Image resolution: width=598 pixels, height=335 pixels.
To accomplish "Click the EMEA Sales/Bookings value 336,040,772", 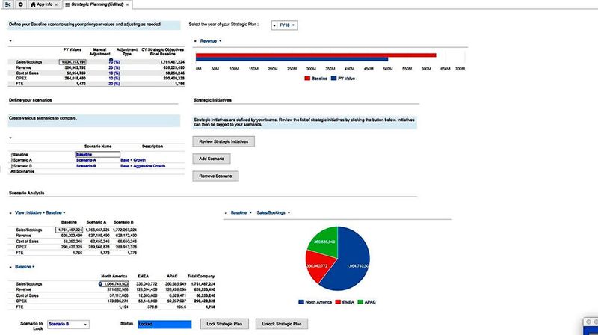I will pyautogui.click(x=147, y=284).
